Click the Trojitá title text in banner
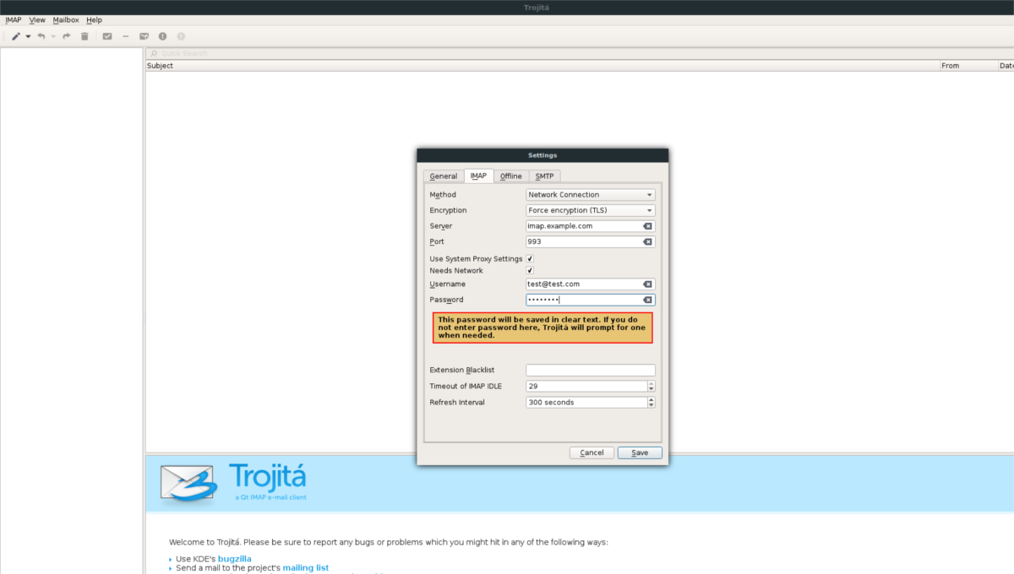Image resolution: width=1014 pixels, height=574 pixels. (267, 477)
